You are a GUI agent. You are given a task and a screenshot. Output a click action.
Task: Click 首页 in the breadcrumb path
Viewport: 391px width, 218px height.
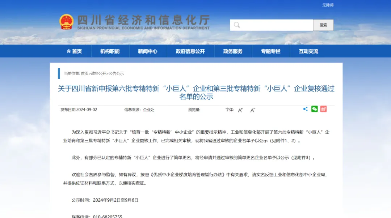point(84,73)
